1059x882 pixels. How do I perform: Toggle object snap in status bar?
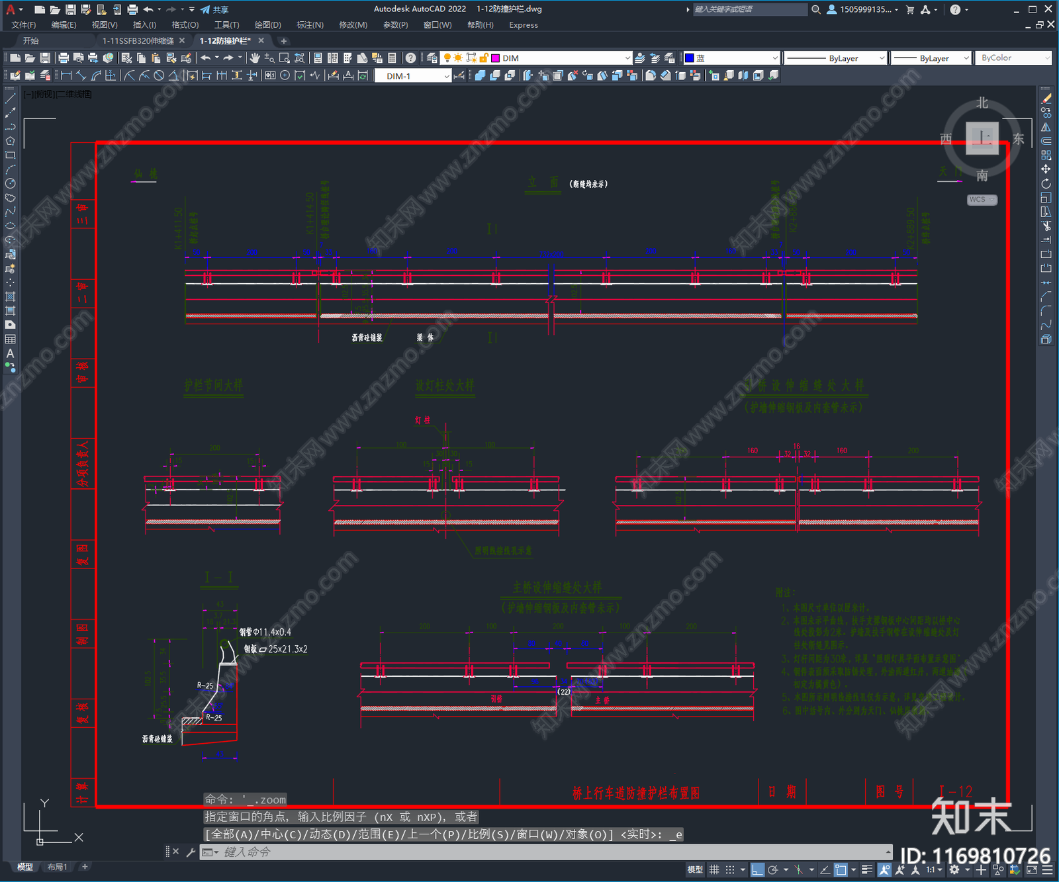pyautogui.click(x=841, y=869)
